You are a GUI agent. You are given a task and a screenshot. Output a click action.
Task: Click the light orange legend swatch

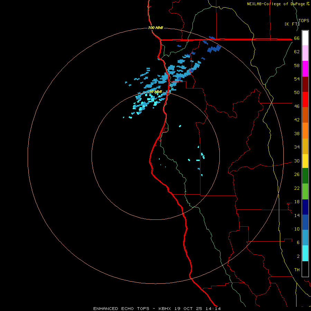click(x=305, y=131)
